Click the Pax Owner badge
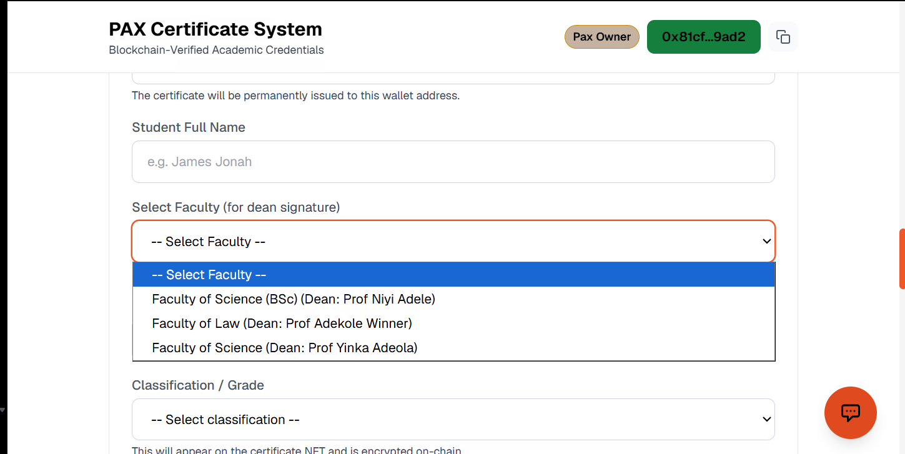The height and width of the screenshot is (454, 905). 602,37
